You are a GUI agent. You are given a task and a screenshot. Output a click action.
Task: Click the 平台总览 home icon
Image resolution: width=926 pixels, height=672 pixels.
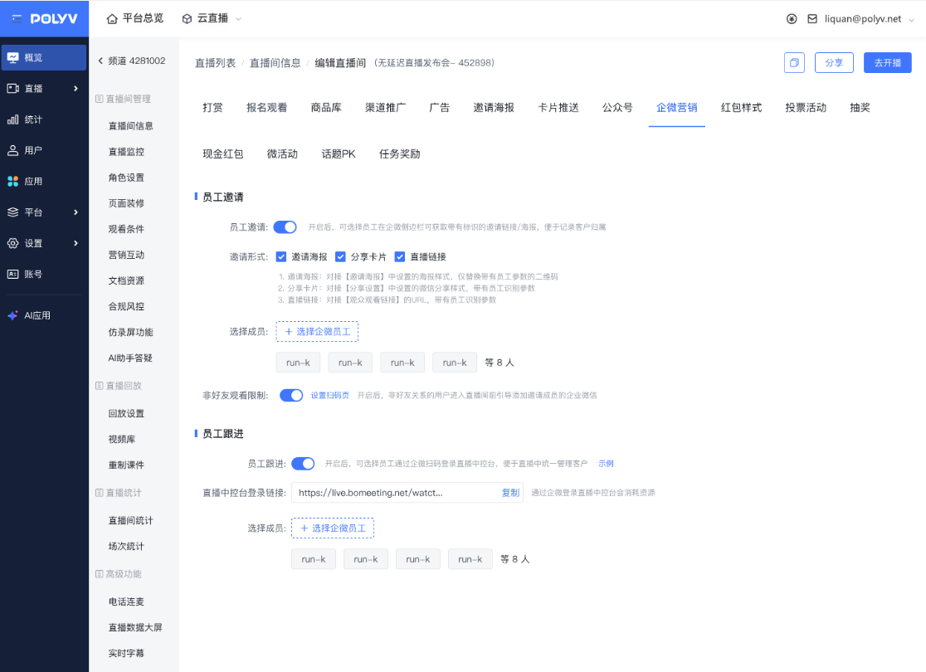tap(112, 18)
